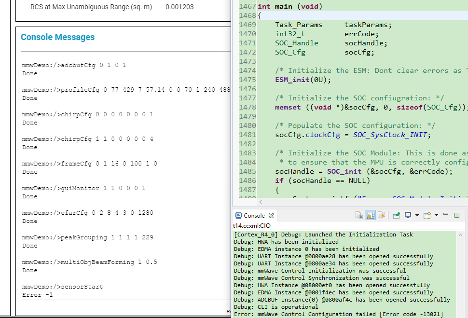Click the 'Populate the SOC configuration' comment
The width and height of the screenshot is (468, 318).
click(355, 125)
